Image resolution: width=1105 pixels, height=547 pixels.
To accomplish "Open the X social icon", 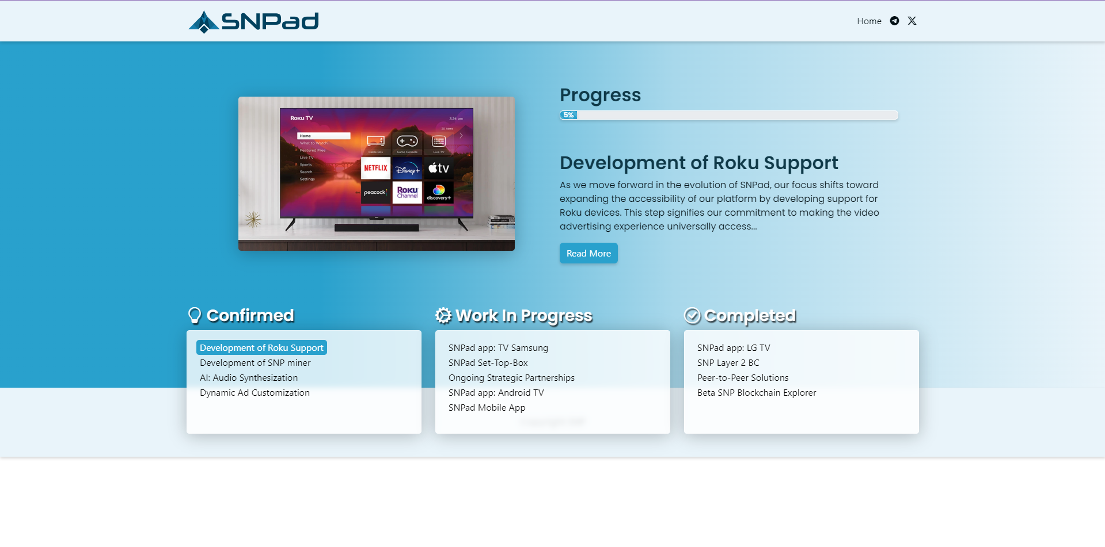I will click(912, 21).
